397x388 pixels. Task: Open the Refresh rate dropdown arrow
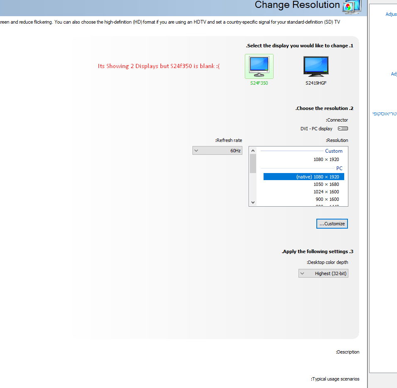[196, 150]
